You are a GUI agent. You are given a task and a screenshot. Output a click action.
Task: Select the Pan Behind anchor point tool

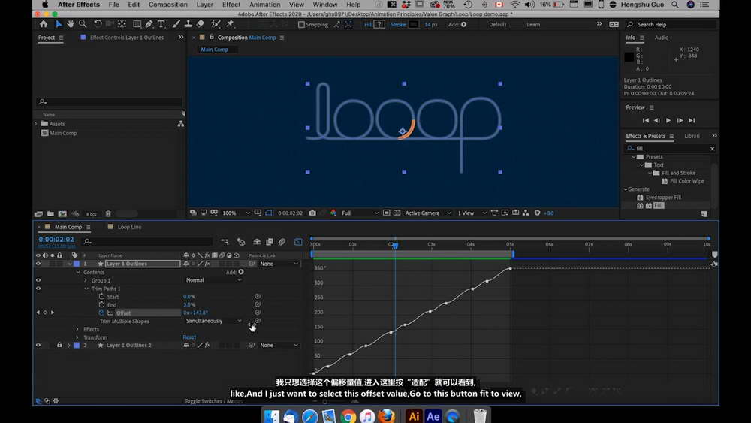[122, 24]
